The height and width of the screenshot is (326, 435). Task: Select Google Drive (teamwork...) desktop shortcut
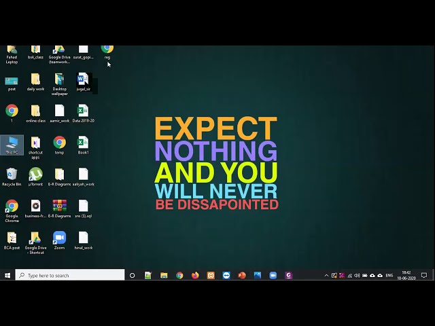[x=59, y=55]
